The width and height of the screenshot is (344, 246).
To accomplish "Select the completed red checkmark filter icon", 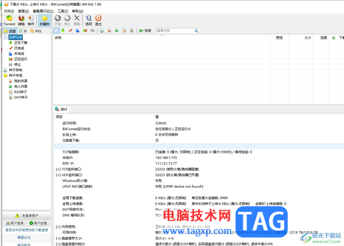I will click(x=70, y=31).
